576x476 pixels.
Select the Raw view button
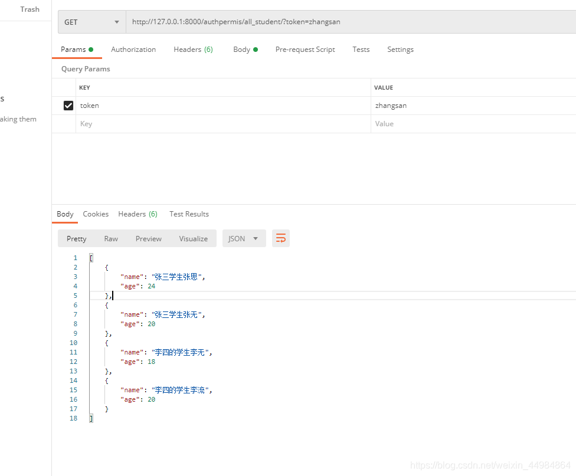click(x=111, y=239)
